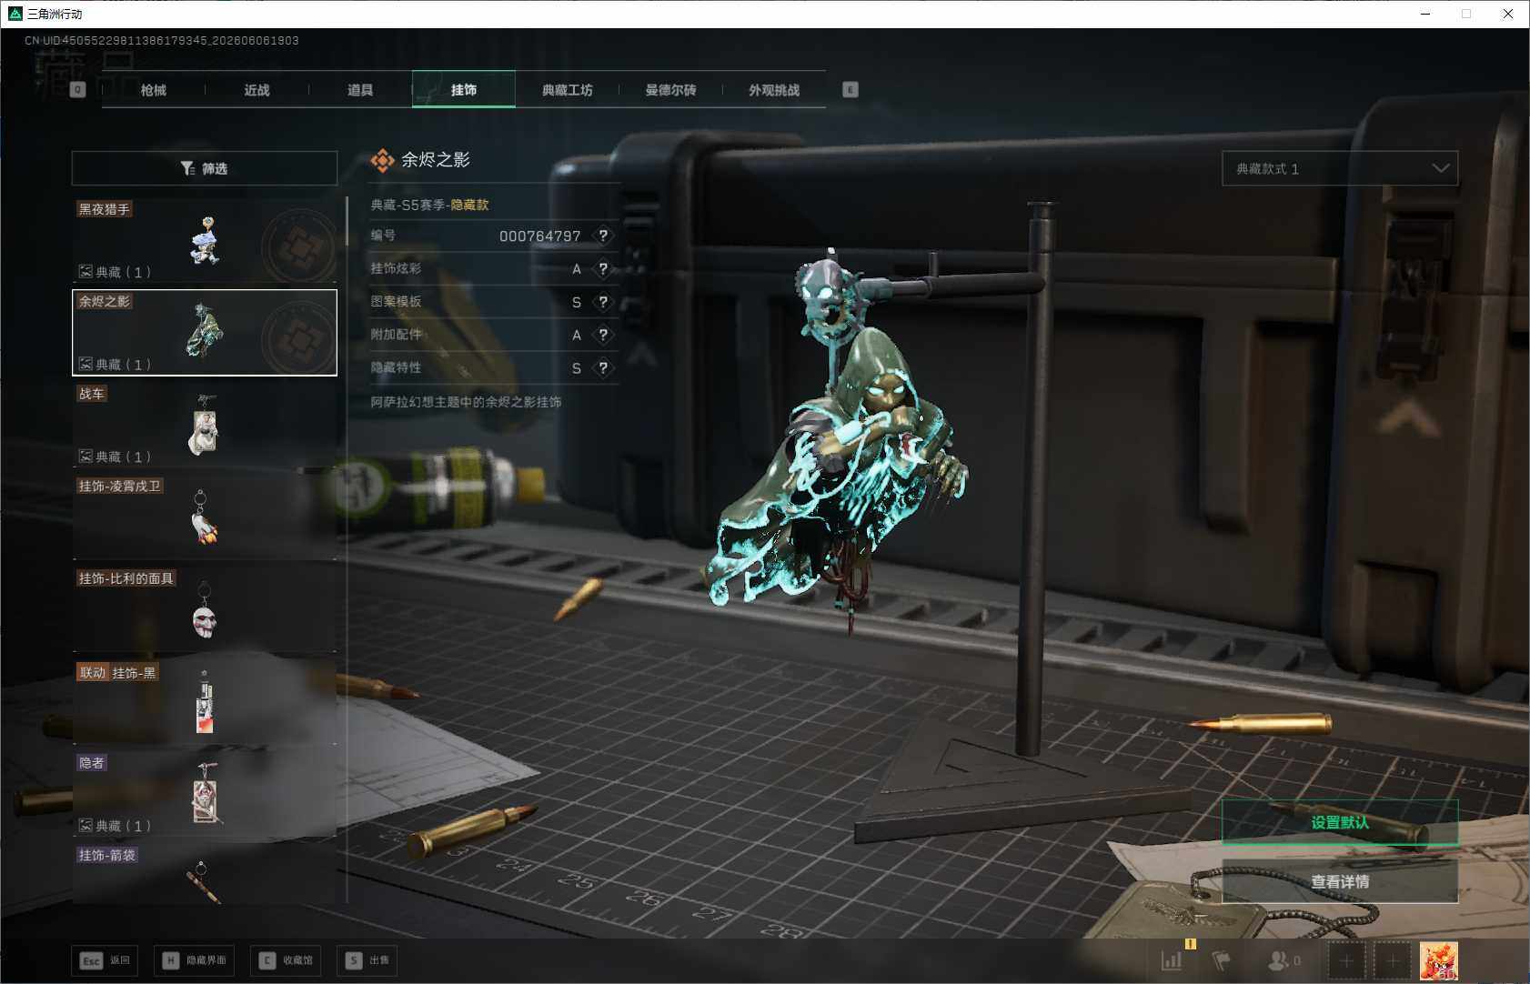
Task: Click the charm list scrollbar
Action: (347, 221)
